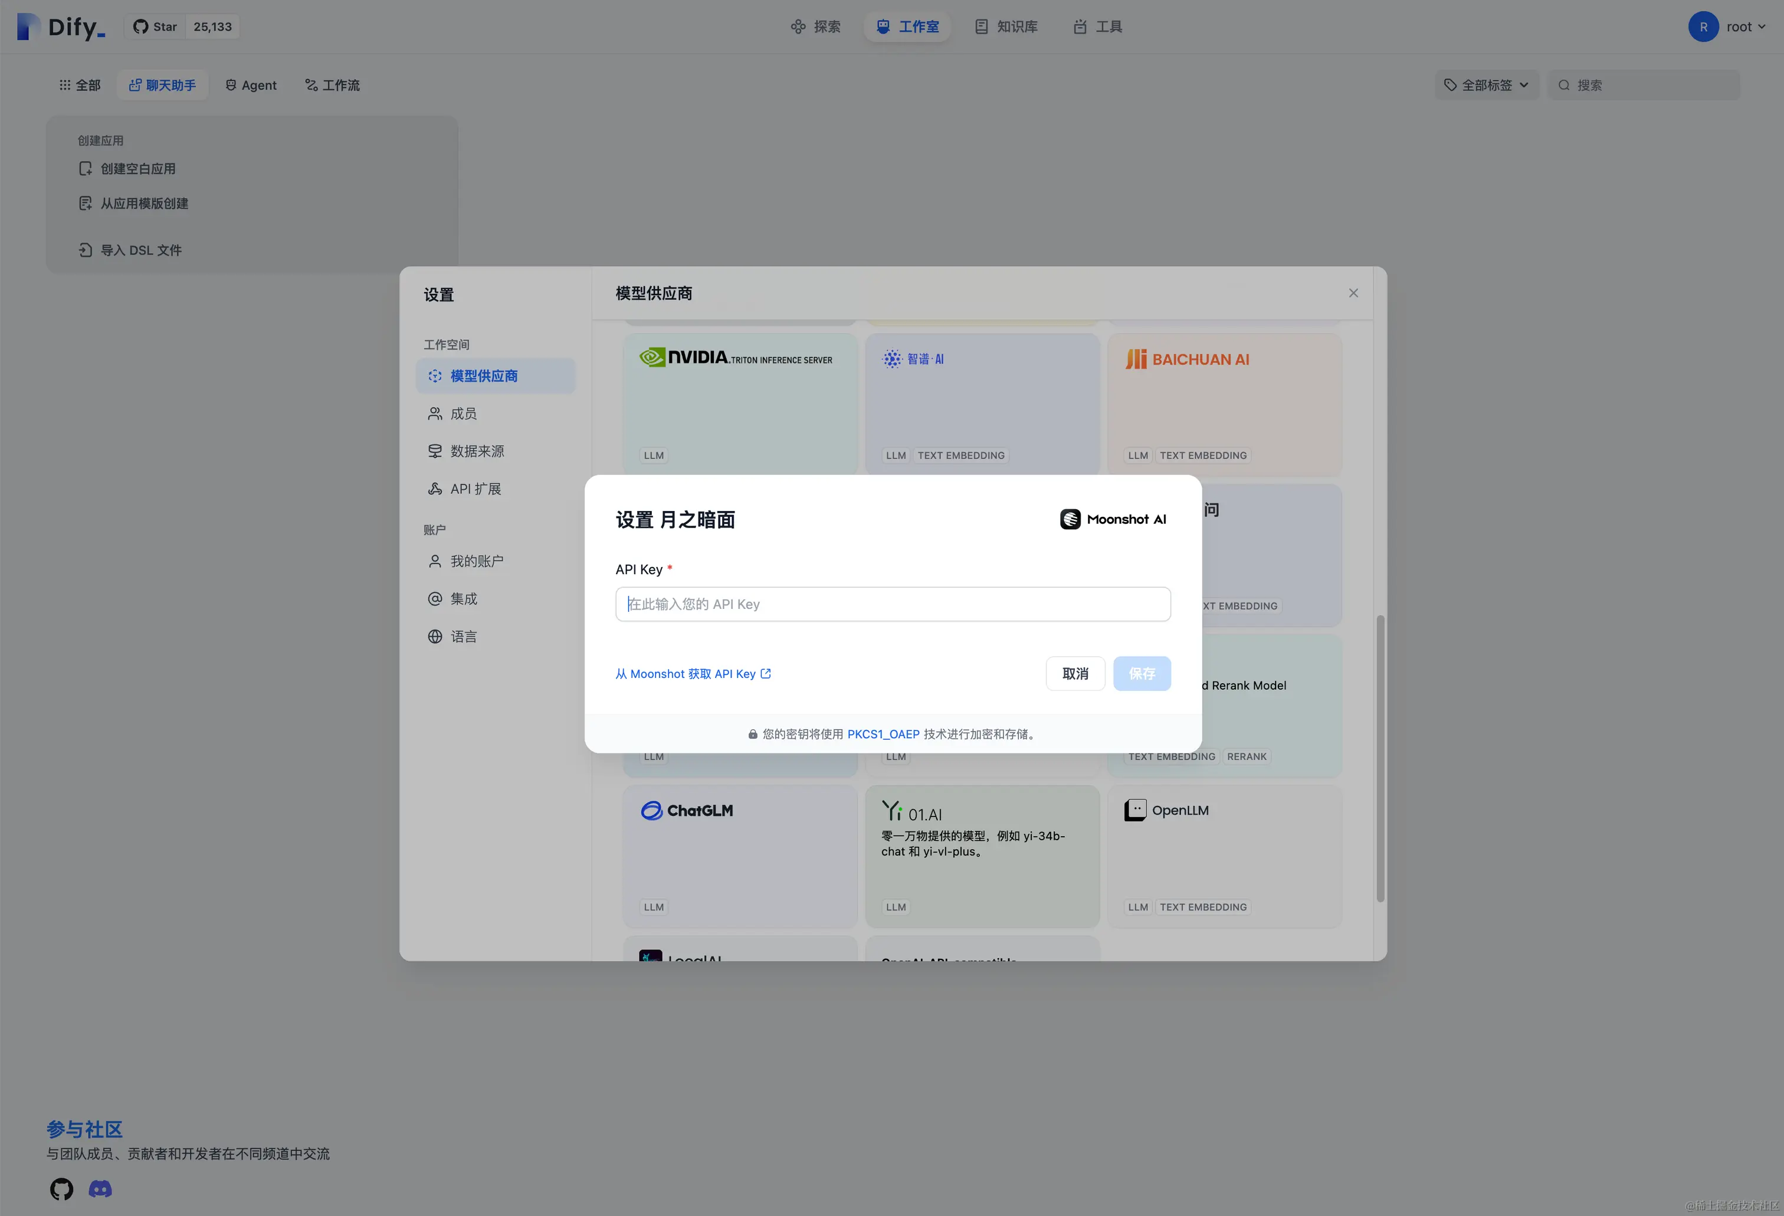Image resolution: width=1784 pixels, height=1216 pixels.
Task: Select 数据来源 in settings sidebar
Action: [x=496, y=451]
